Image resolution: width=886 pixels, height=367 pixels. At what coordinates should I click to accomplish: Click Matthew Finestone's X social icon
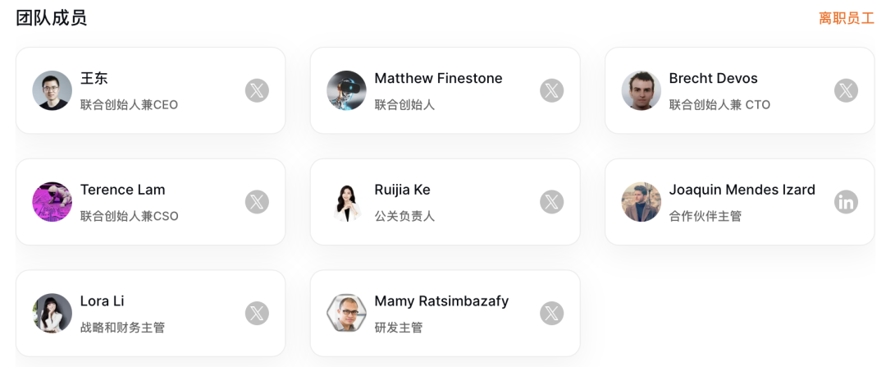tap(551, 90)
